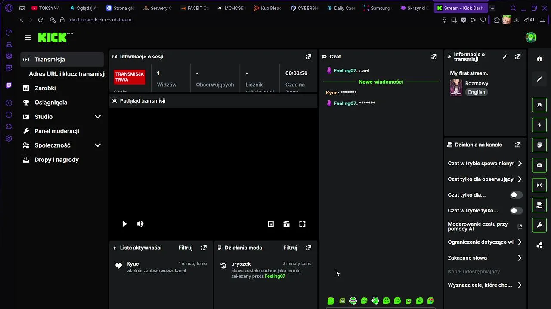The width and height of the screenshot is (551, 309).
Task: Click the Twitch icon in Opera sidebar
Action: [x=9, y=85]
